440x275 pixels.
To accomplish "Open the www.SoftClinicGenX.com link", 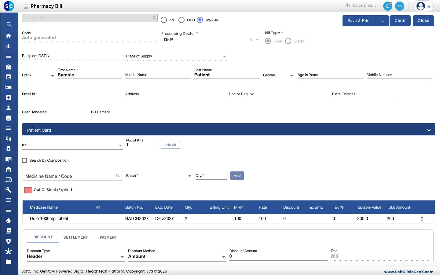I will click(409, 272).
